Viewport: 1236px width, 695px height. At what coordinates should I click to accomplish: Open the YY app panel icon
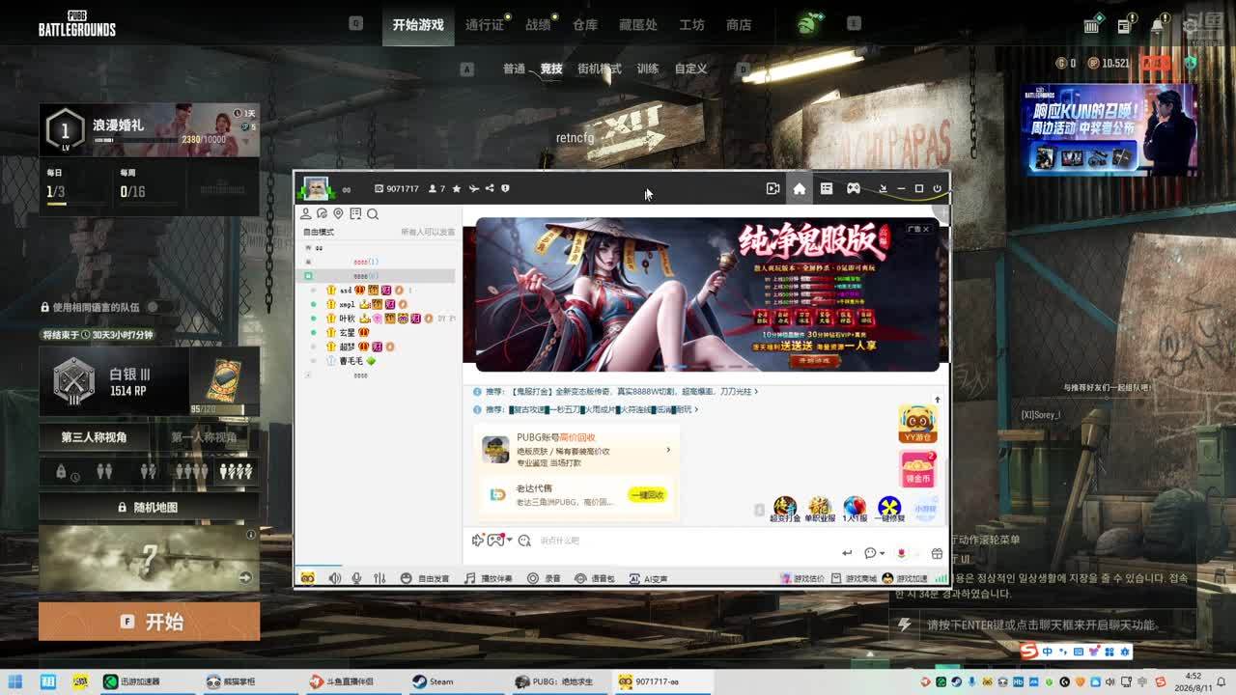point(827,188)
